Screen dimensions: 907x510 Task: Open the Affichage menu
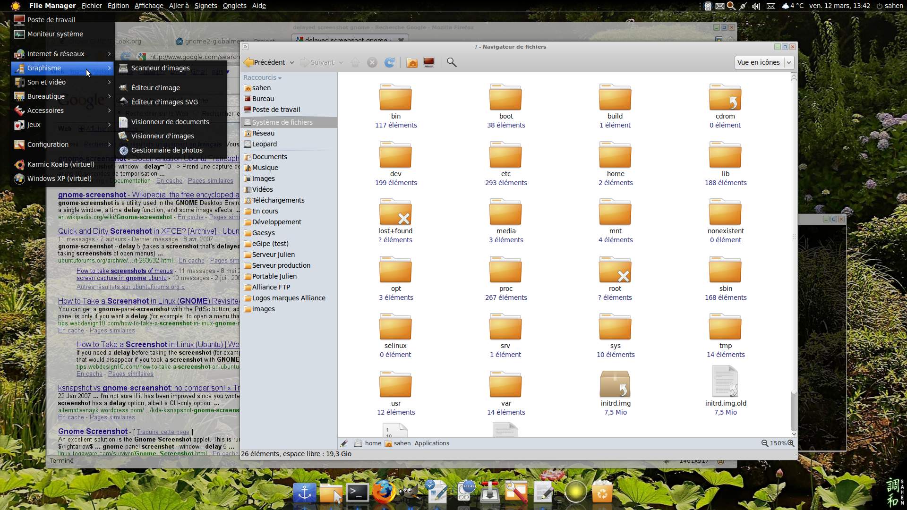click(x=149, y=6)
